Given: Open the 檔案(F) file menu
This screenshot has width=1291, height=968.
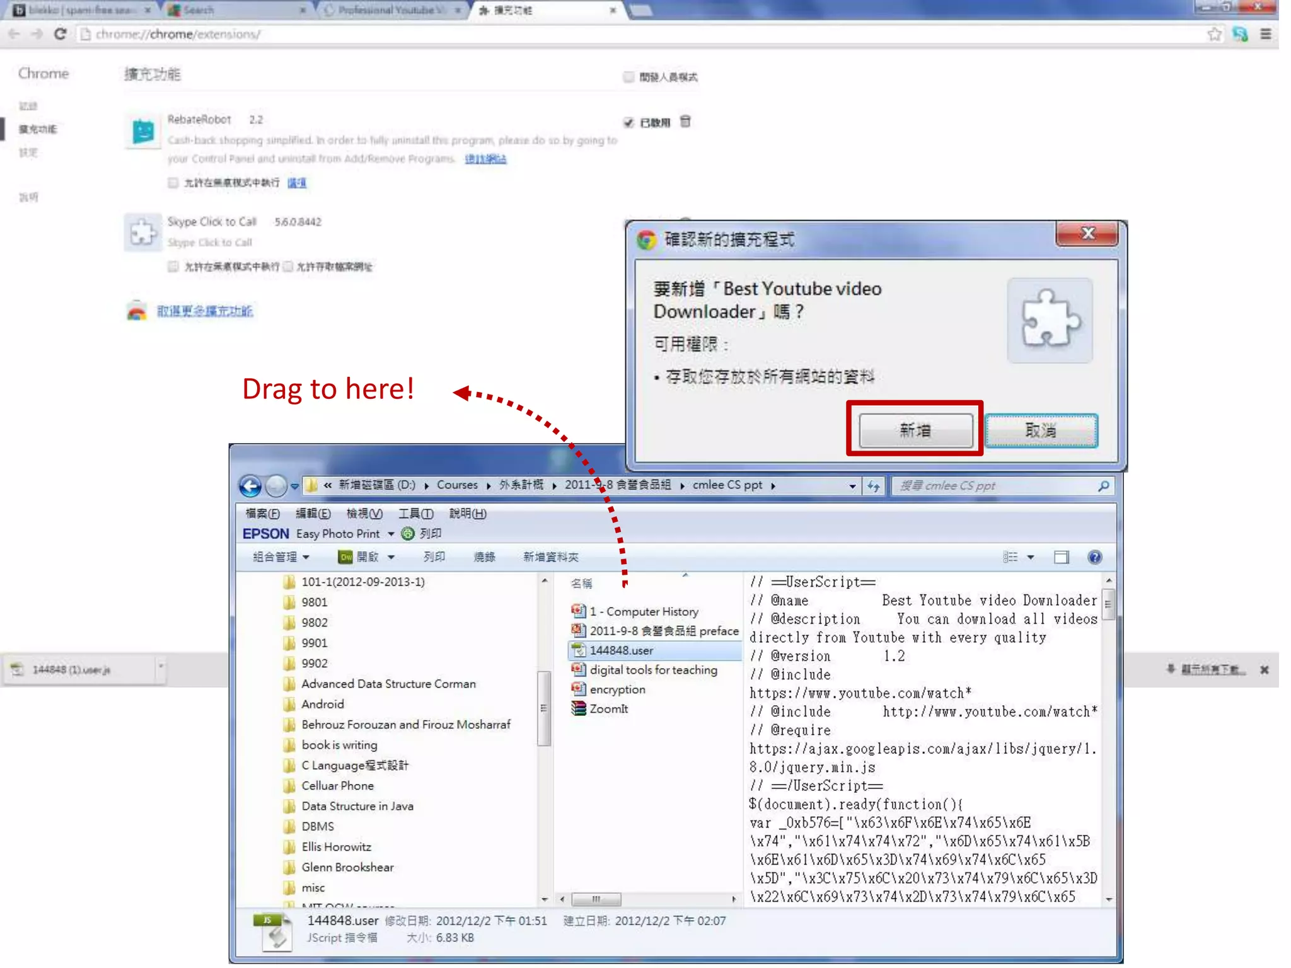Looking at the screenshot, I should pos(262,514).
